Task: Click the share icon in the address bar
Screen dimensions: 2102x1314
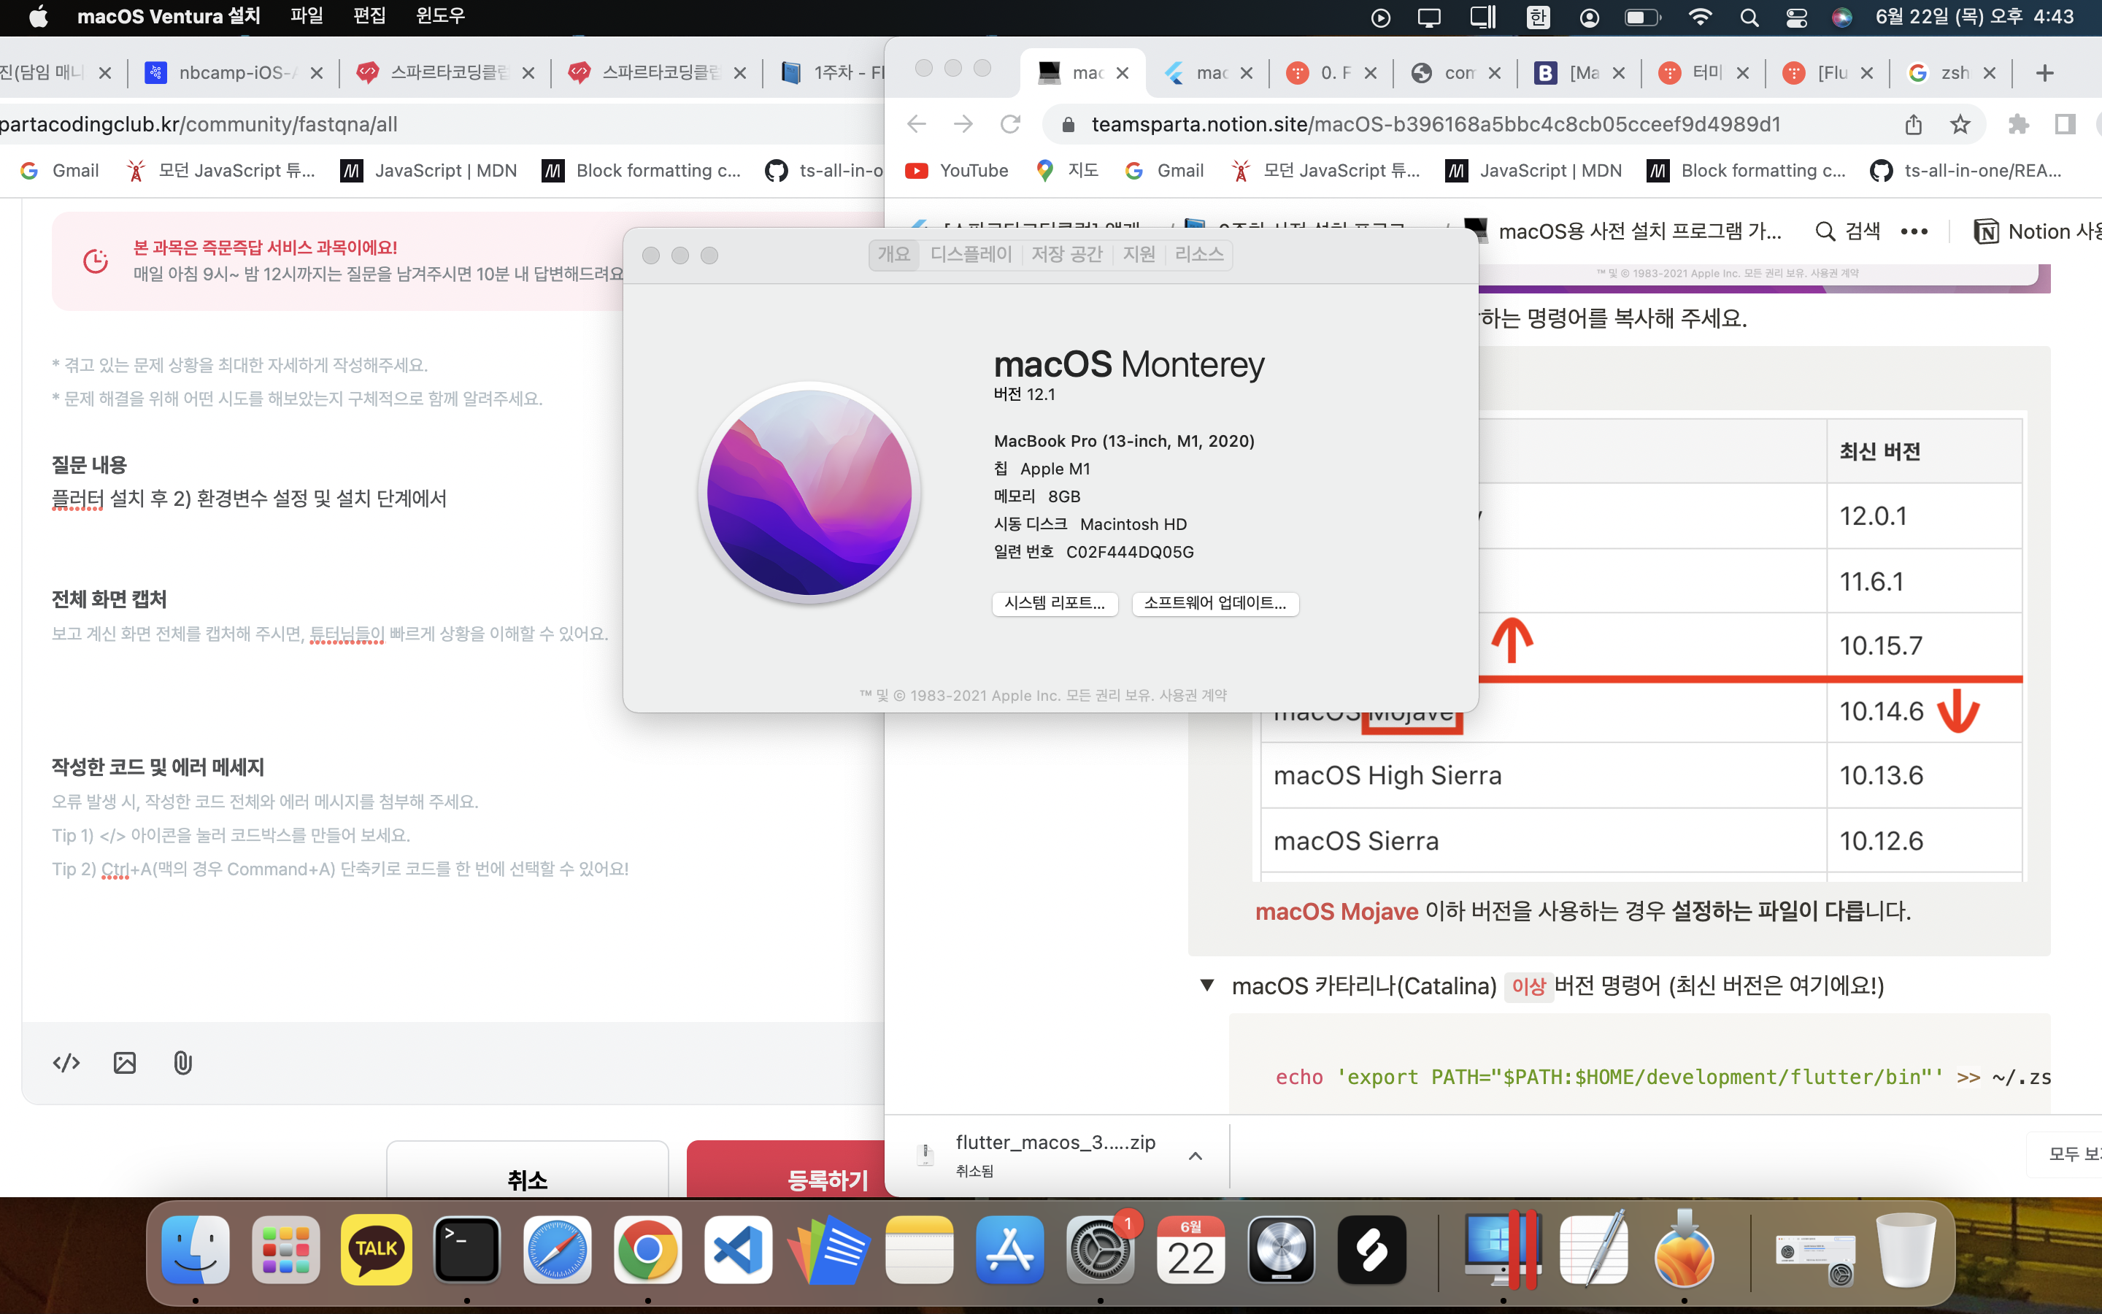Action: (x=1914, y=124)
